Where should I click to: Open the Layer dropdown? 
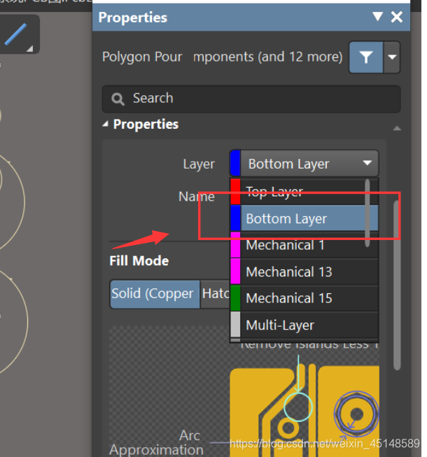[304, 164]
